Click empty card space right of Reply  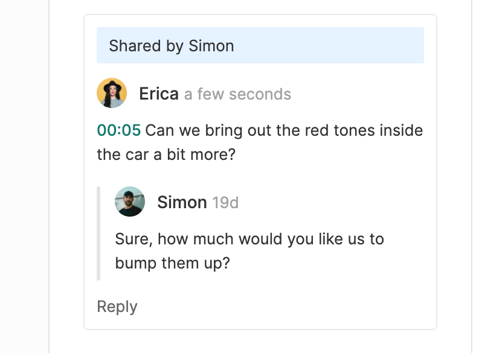point(290,307)
